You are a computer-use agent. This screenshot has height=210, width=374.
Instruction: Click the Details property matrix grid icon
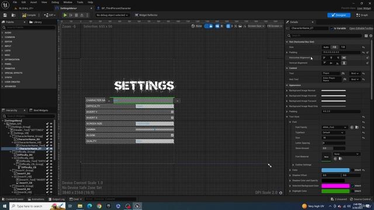tap(366, 36)
